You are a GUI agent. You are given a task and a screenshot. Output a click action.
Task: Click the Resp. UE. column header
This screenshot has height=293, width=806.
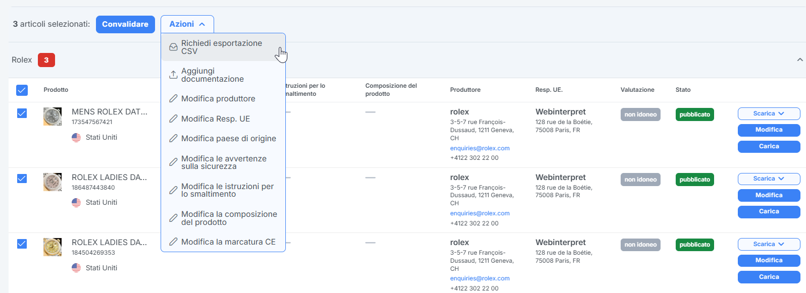click(x=549, y=90)
